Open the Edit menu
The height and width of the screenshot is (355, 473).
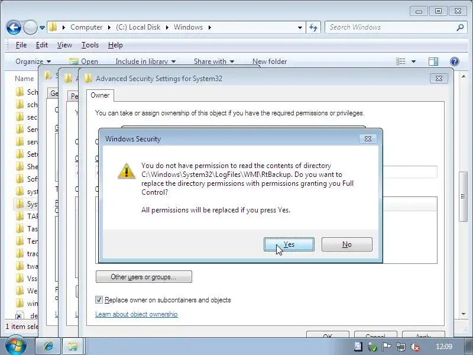(41, 45)
